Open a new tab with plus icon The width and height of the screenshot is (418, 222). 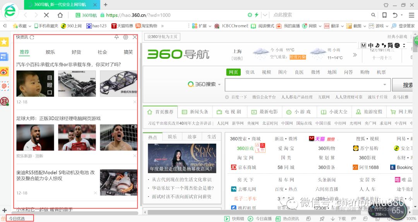[106, 5]
